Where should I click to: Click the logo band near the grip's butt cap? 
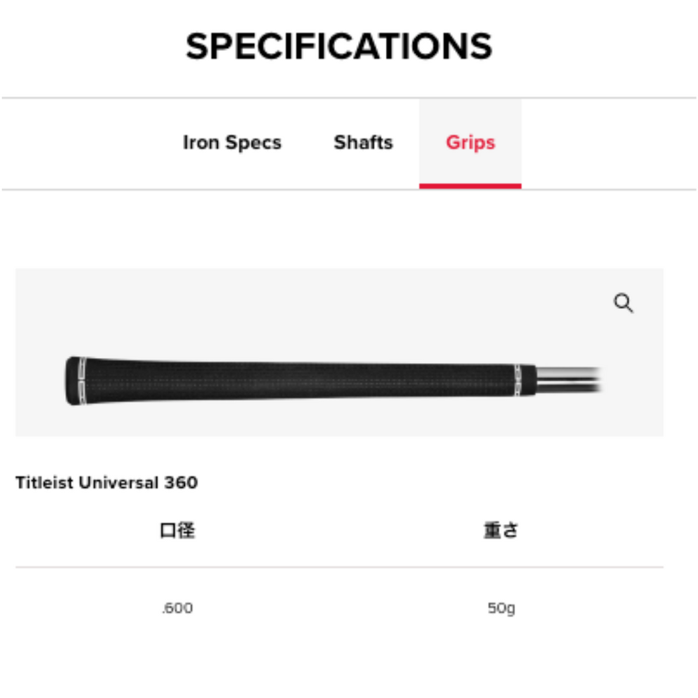click(82, 381)
